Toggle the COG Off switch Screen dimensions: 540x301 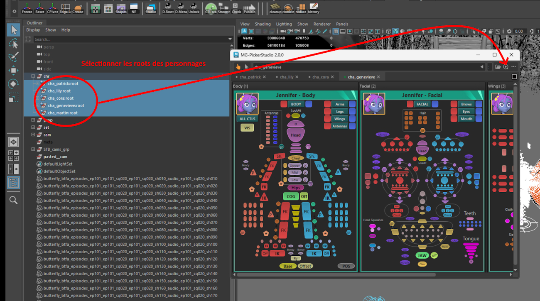304,196
